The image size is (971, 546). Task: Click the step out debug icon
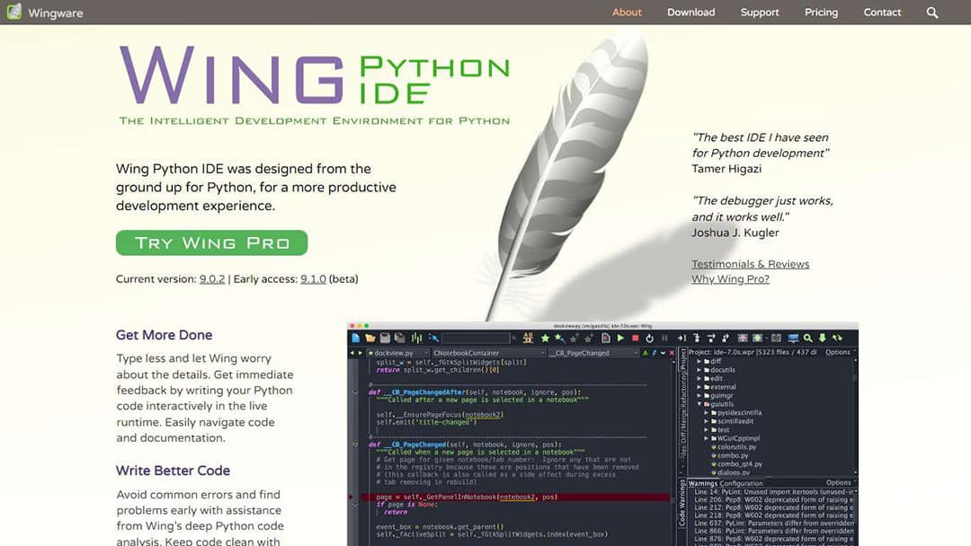tap(726, 339)
